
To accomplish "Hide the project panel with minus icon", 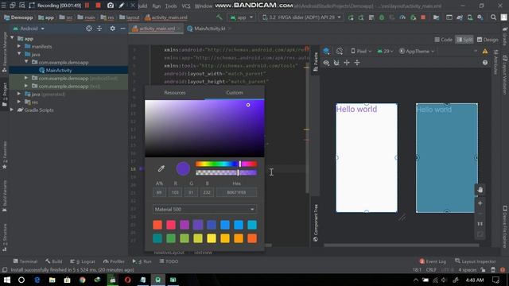I will pos(122,29).
